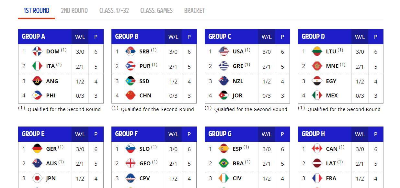Image resolution: width=400 pixels, height=188 pixels.
Task: Open the Bracket tab
Action: tap(194, 11)
